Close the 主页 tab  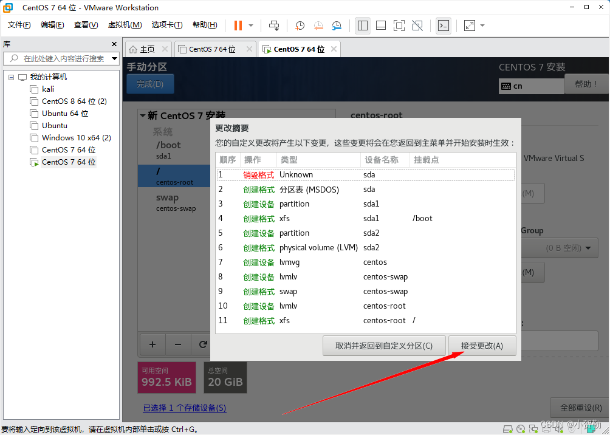[165, 49]
